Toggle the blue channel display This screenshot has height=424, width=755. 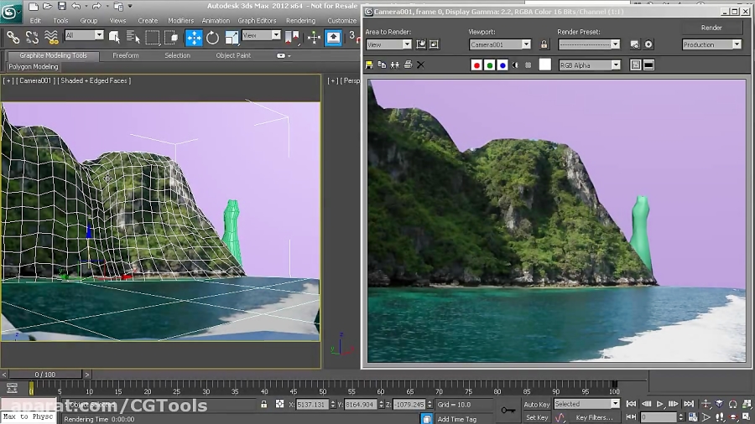tap(502, 65)
